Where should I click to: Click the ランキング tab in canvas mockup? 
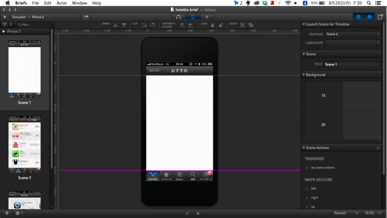coord(166,176)
